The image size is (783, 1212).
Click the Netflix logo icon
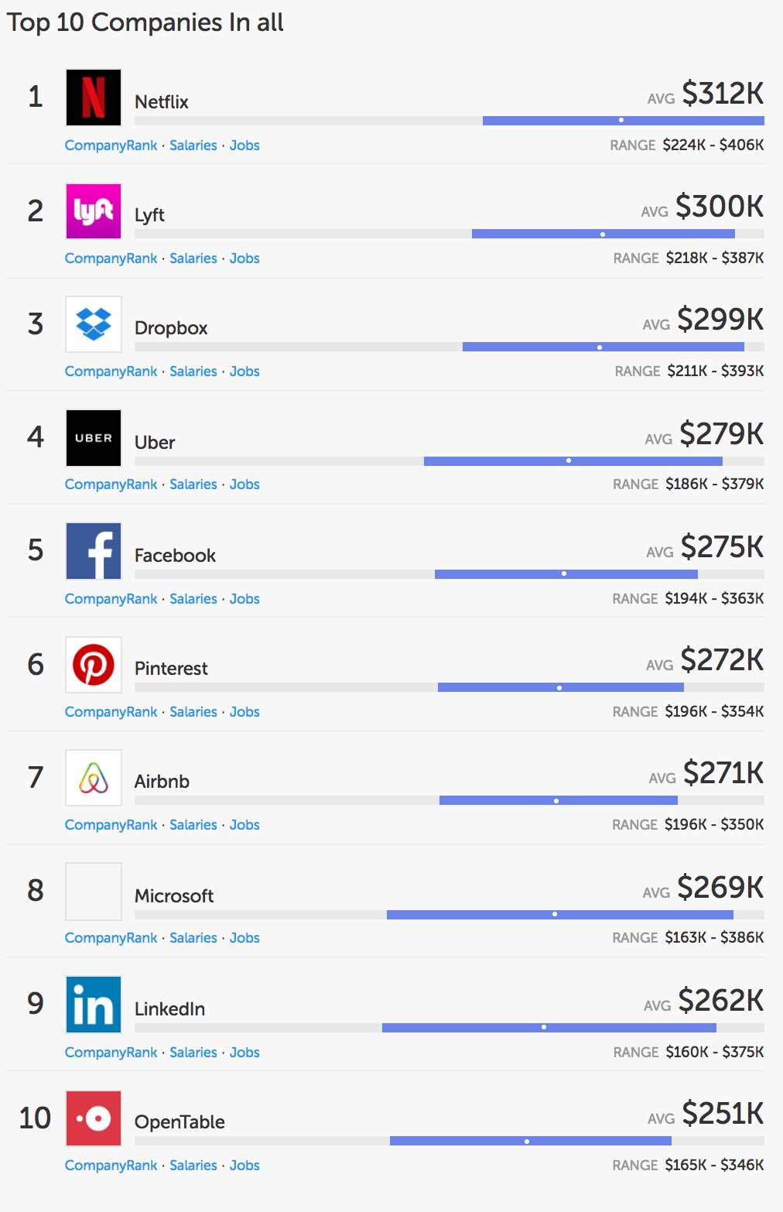[94, 98]
